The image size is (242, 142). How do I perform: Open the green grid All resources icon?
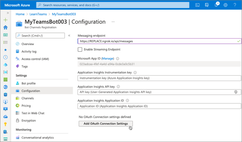(5, 79)
